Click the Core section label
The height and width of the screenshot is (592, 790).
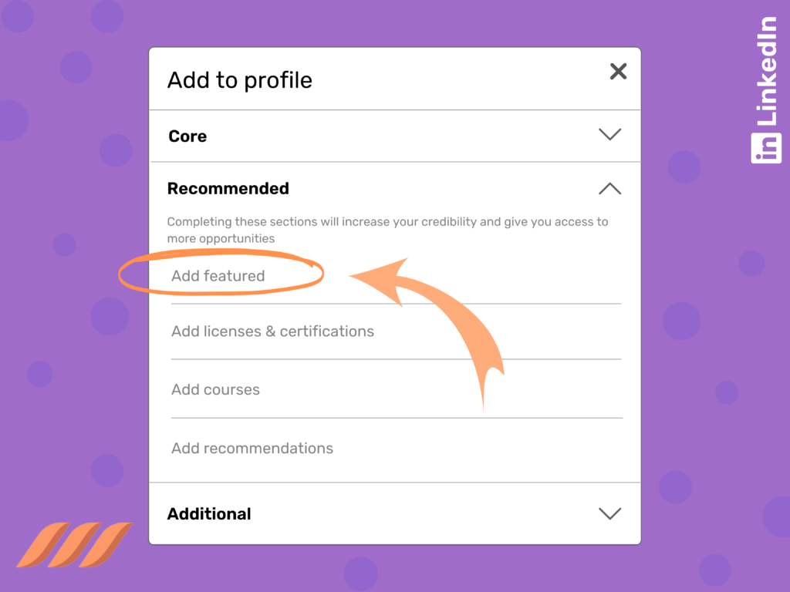click(187, 136)
